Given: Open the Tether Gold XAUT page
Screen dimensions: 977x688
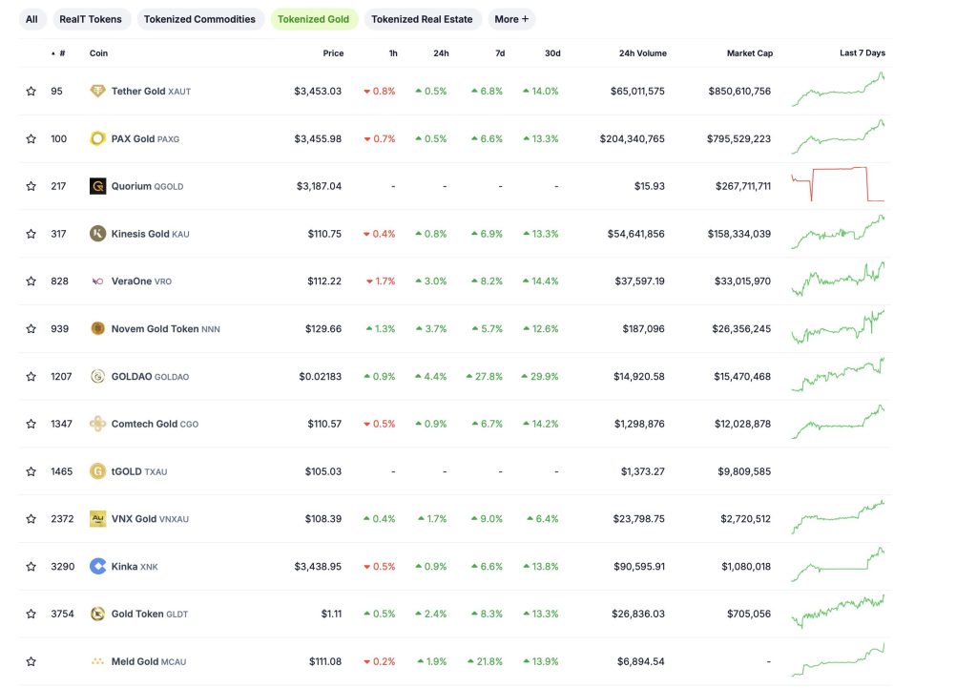Looking at the screenshot, I should [x=151, y=91].
